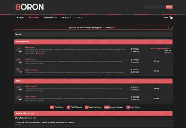Open the sender's profile from the message notice

(105, 28)
